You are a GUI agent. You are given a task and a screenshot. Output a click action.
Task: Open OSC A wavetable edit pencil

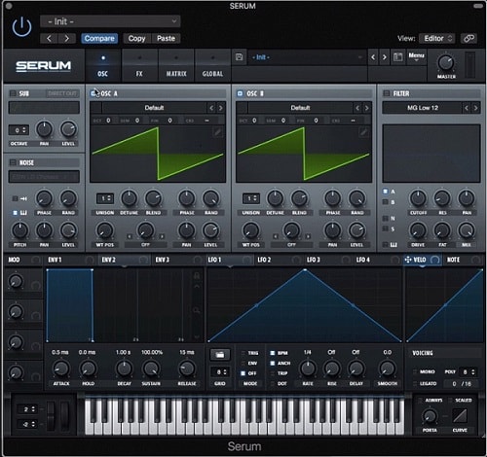[x=217, y=132]
